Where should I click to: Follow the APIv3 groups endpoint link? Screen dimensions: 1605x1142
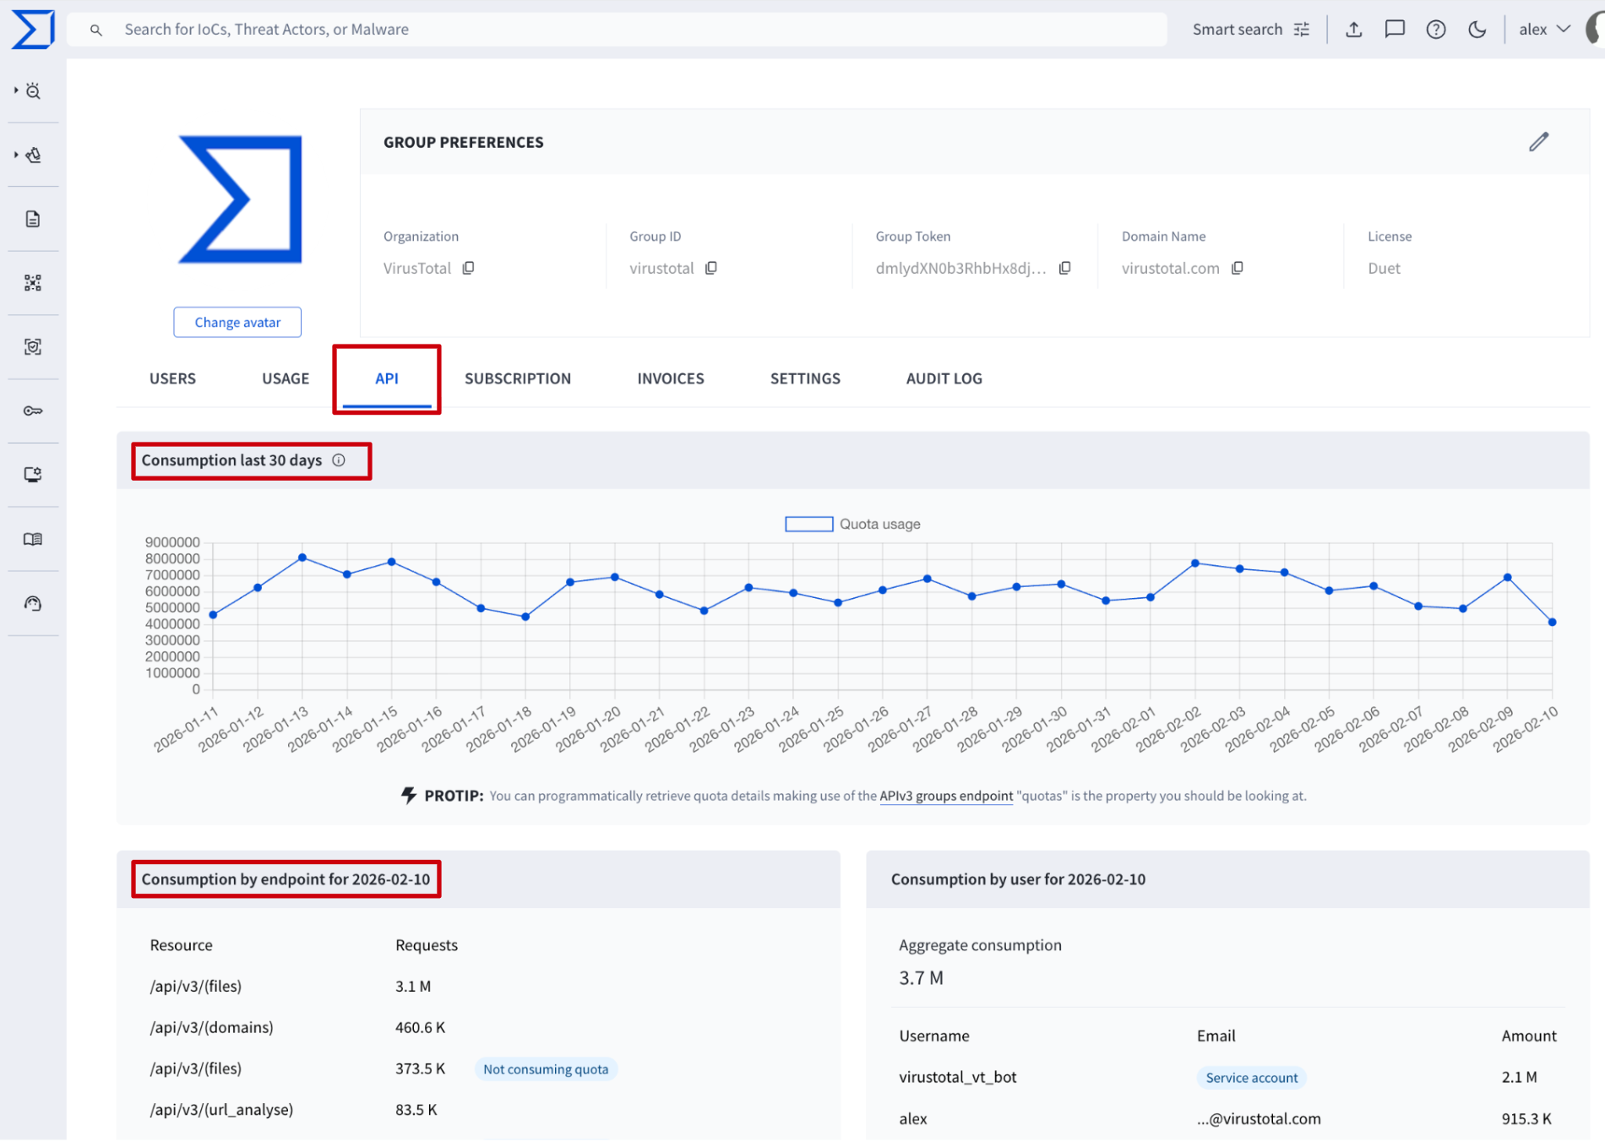coord(945,796)
